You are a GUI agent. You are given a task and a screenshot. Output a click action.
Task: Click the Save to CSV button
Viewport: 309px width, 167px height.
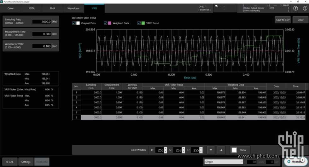coord(283,20)
